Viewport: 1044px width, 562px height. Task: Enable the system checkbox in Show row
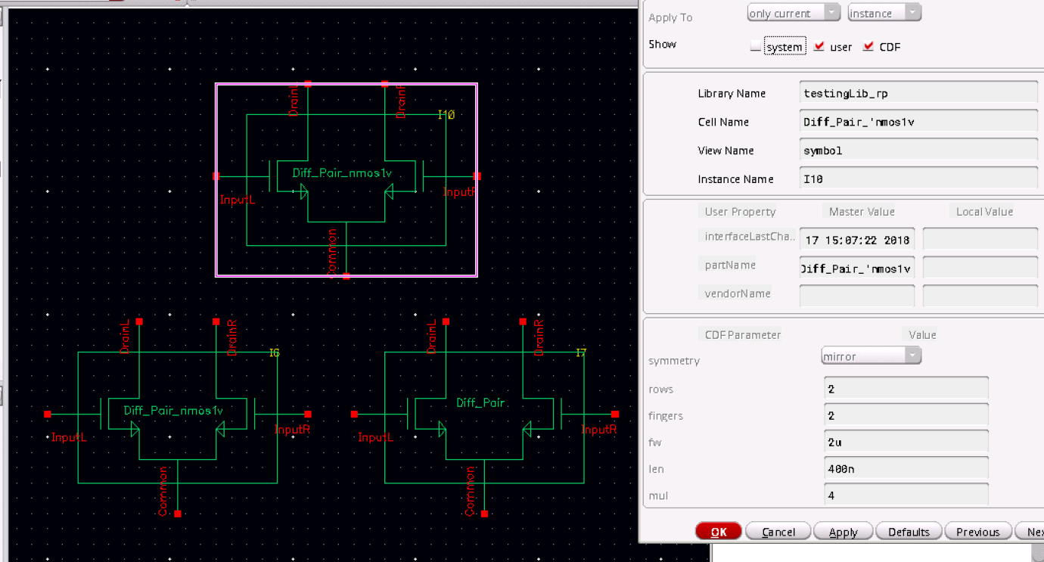755,47
